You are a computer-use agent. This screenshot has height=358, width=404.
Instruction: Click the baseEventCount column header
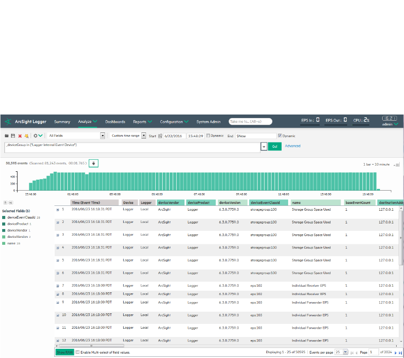pos(359,203)
